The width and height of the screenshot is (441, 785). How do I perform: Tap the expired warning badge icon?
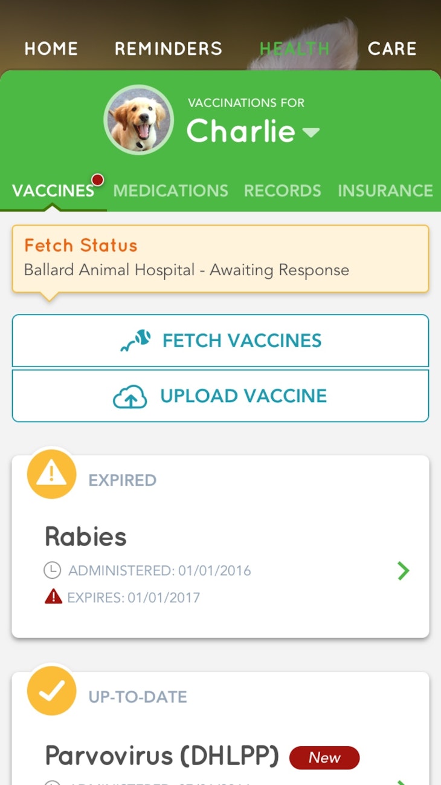coord(52,475)
